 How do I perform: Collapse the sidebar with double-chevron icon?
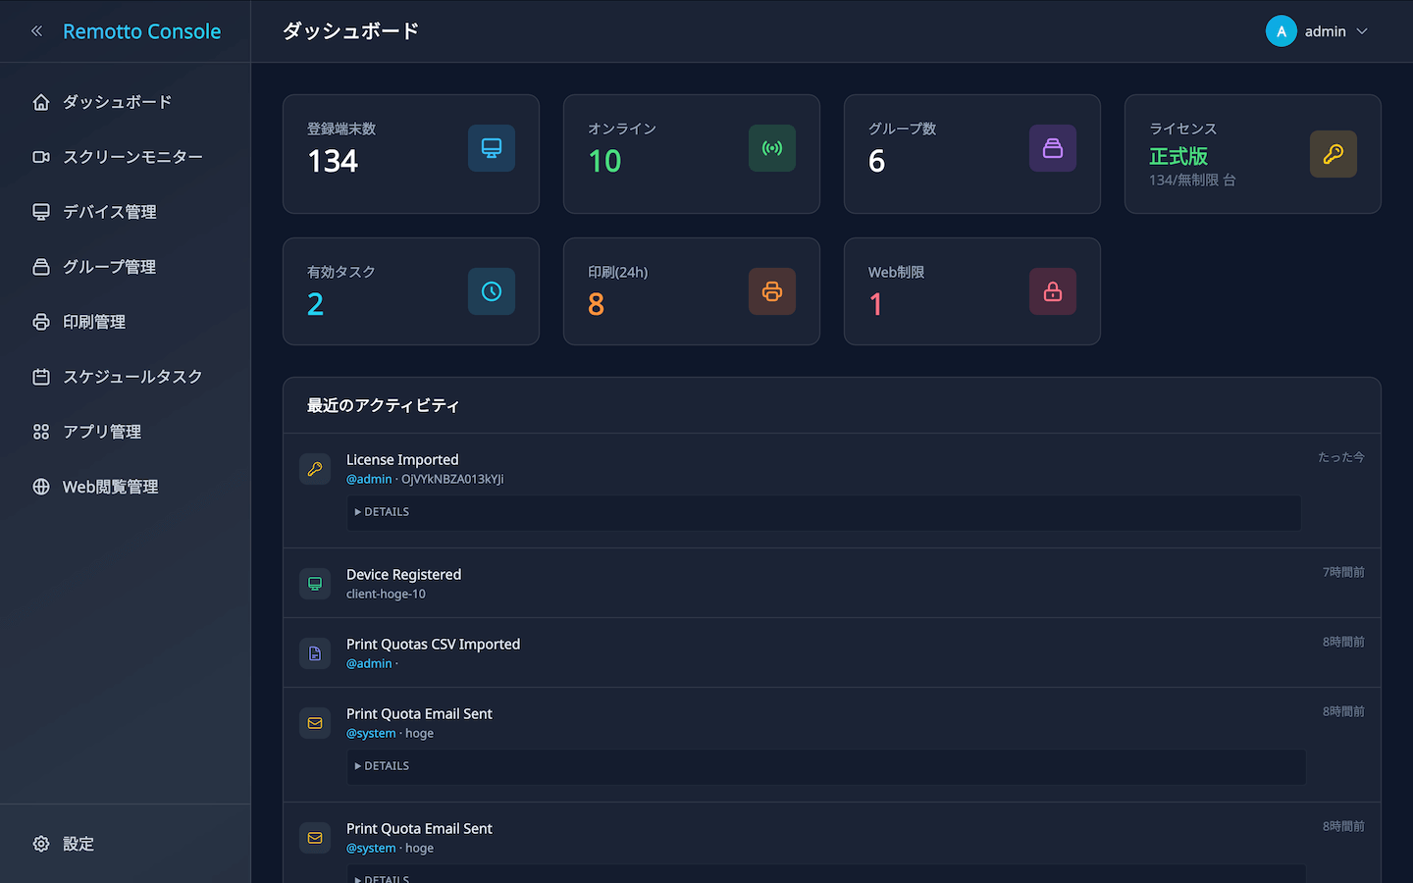tap(37, 31)
